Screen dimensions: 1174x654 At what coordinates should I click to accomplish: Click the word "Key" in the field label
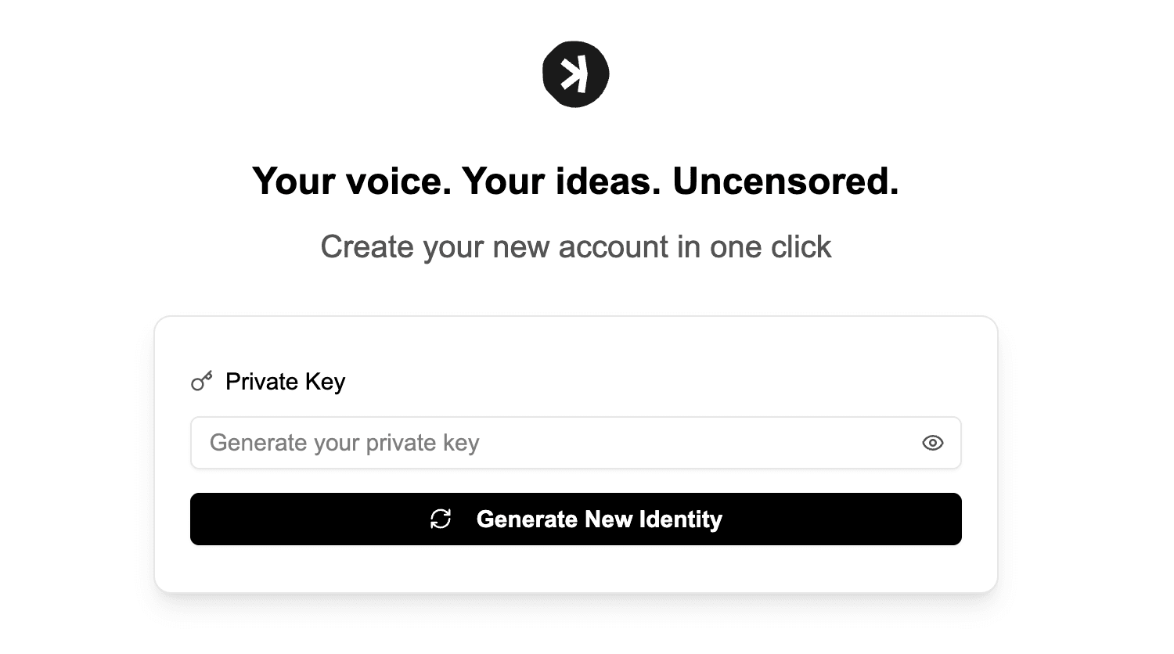click(x=325, y=382)
